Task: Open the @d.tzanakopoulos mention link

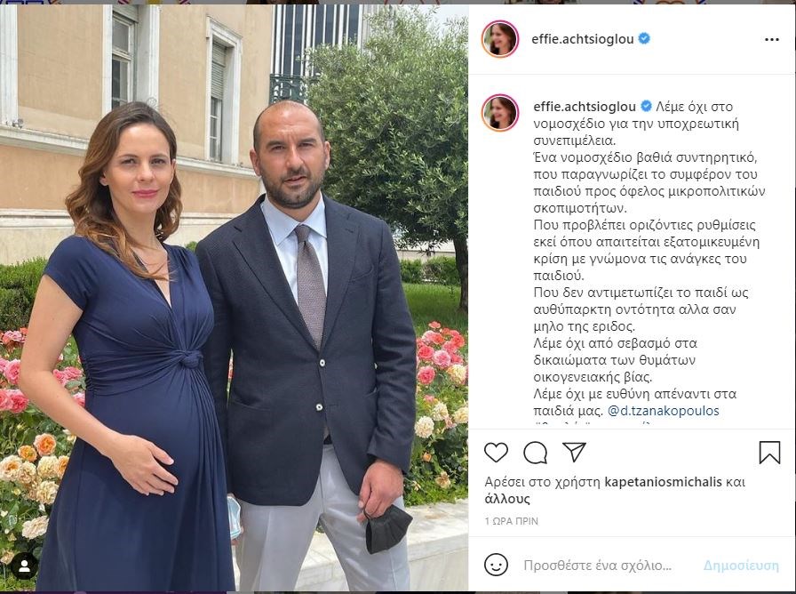Action: [x=663, y=411]
